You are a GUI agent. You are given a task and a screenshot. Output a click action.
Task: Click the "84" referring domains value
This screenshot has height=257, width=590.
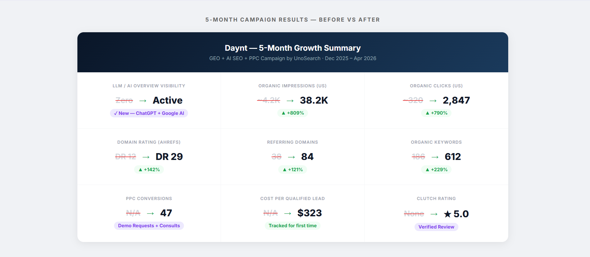[307, 157]
